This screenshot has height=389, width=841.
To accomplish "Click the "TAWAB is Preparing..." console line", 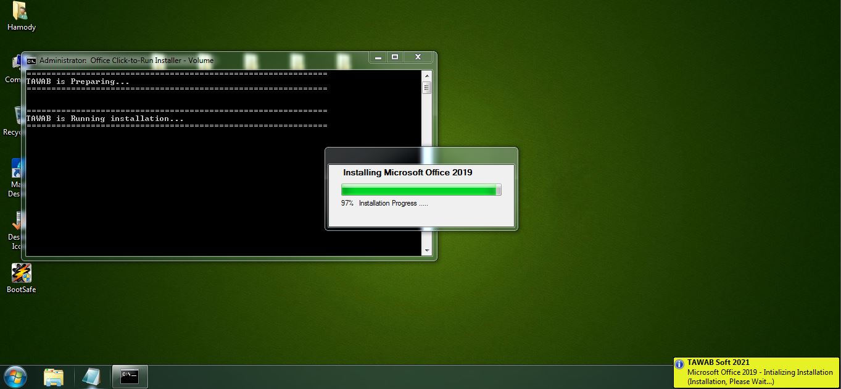I will tap(78, 82).
